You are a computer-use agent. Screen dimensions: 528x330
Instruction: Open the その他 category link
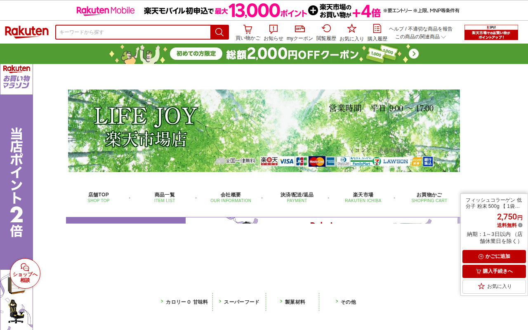pos(348,302)
